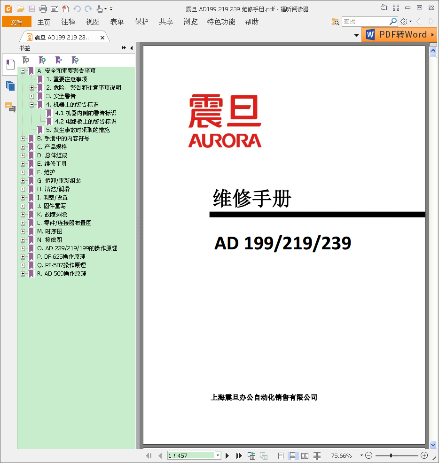Open bookmark N. 接线图

coord(50,240)
